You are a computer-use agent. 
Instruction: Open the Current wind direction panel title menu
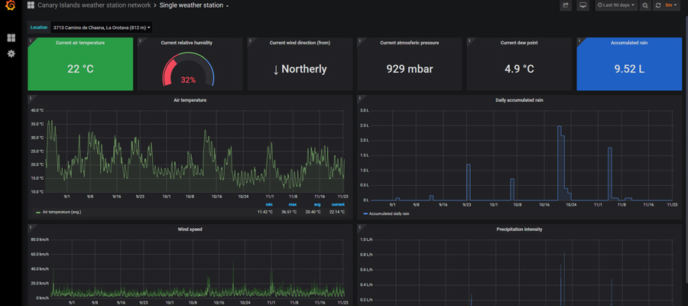click(x=300, y=43)
